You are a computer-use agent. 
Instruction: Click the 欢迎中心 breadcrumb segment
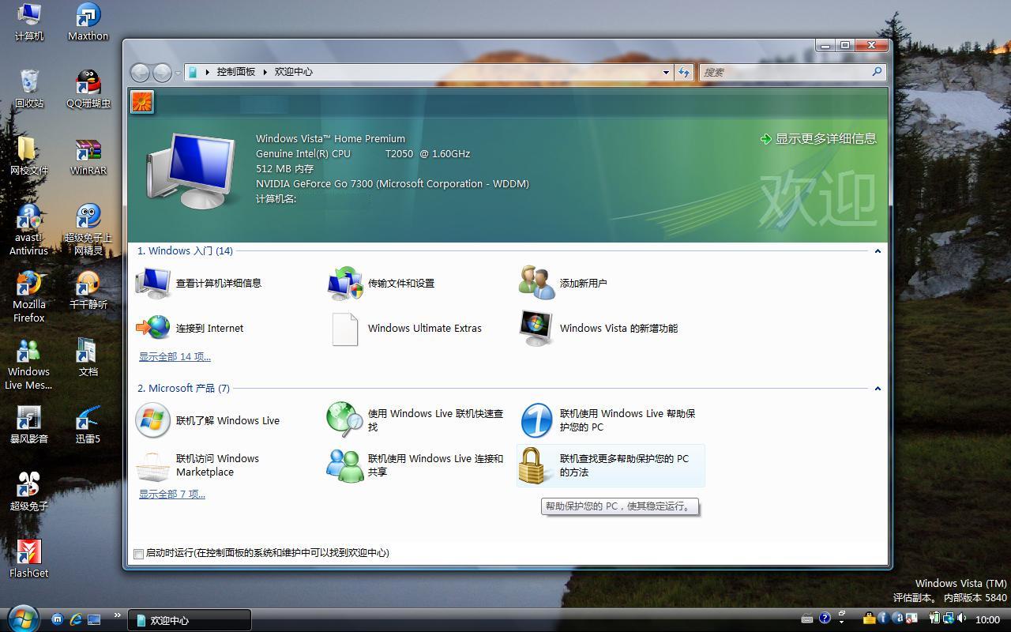294,72
